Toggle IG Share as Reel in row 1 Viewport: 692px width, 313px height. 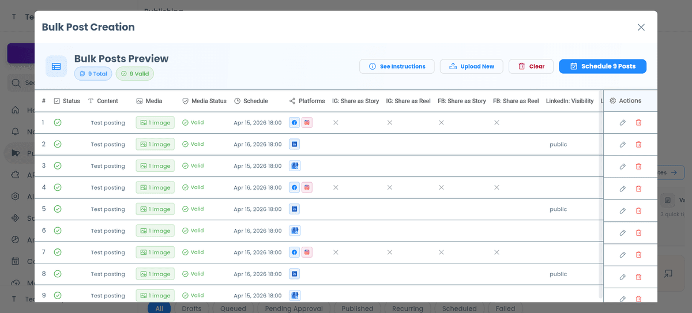(390, 123)
